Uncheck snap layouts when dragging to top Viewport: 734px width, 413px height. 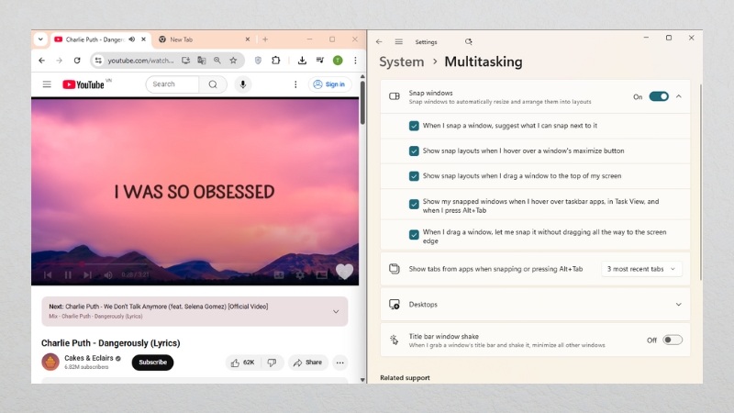[x=414, y=176]
